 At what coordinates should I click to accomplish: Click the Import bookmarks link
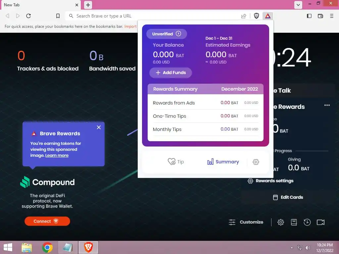point(130,26)
